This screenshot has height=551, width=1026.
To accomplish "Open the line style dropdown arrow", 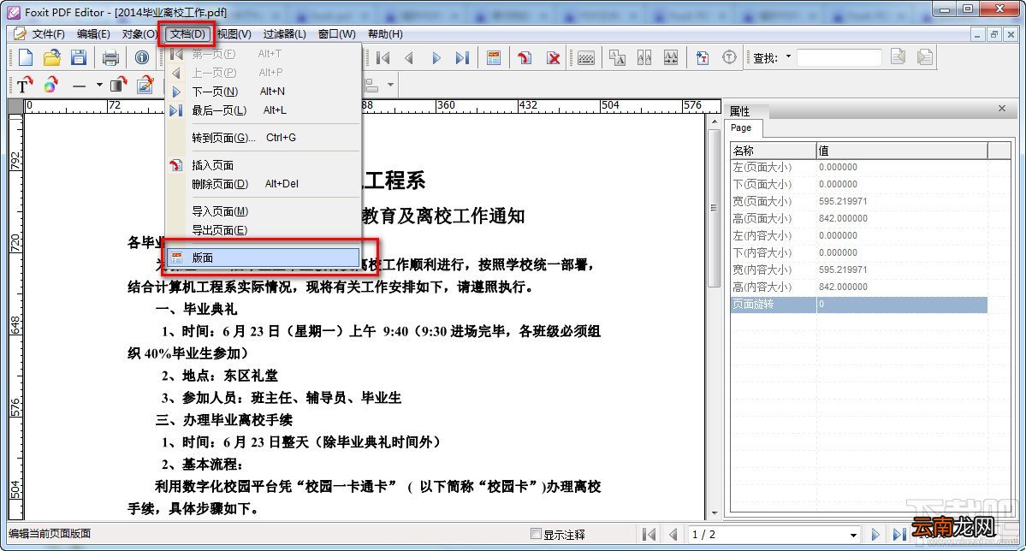I will click(99, 85).
